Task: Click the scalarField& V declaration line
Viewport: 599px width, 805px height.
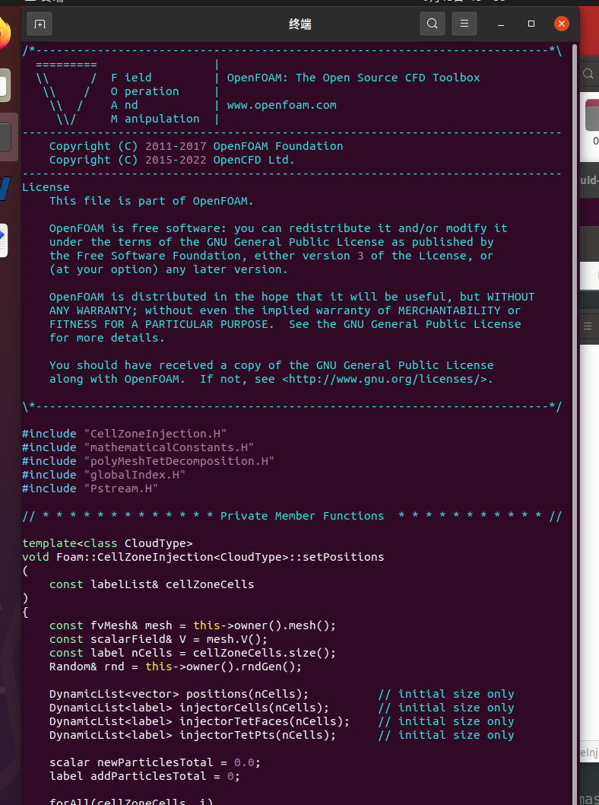Action: coord(158,639)
